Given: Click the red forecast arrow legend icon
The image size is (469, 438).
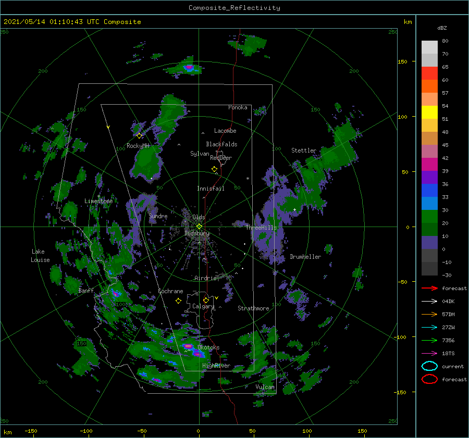Looking at the screenshot, I should 429,288.
